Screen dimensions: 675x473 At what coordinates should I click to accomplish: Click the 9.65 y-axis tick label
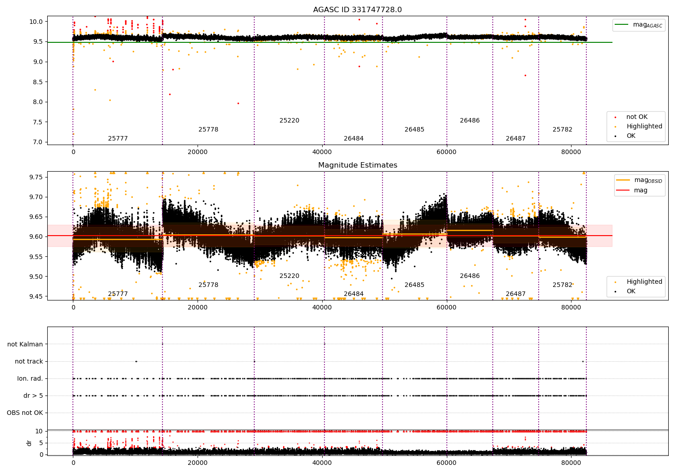[36, 217]
